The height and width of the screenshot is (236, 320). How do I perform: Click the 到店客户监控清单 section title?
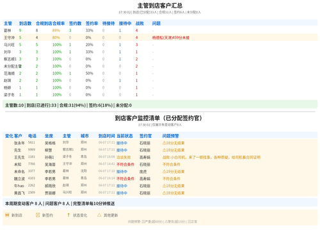click(x=159, y=118)
